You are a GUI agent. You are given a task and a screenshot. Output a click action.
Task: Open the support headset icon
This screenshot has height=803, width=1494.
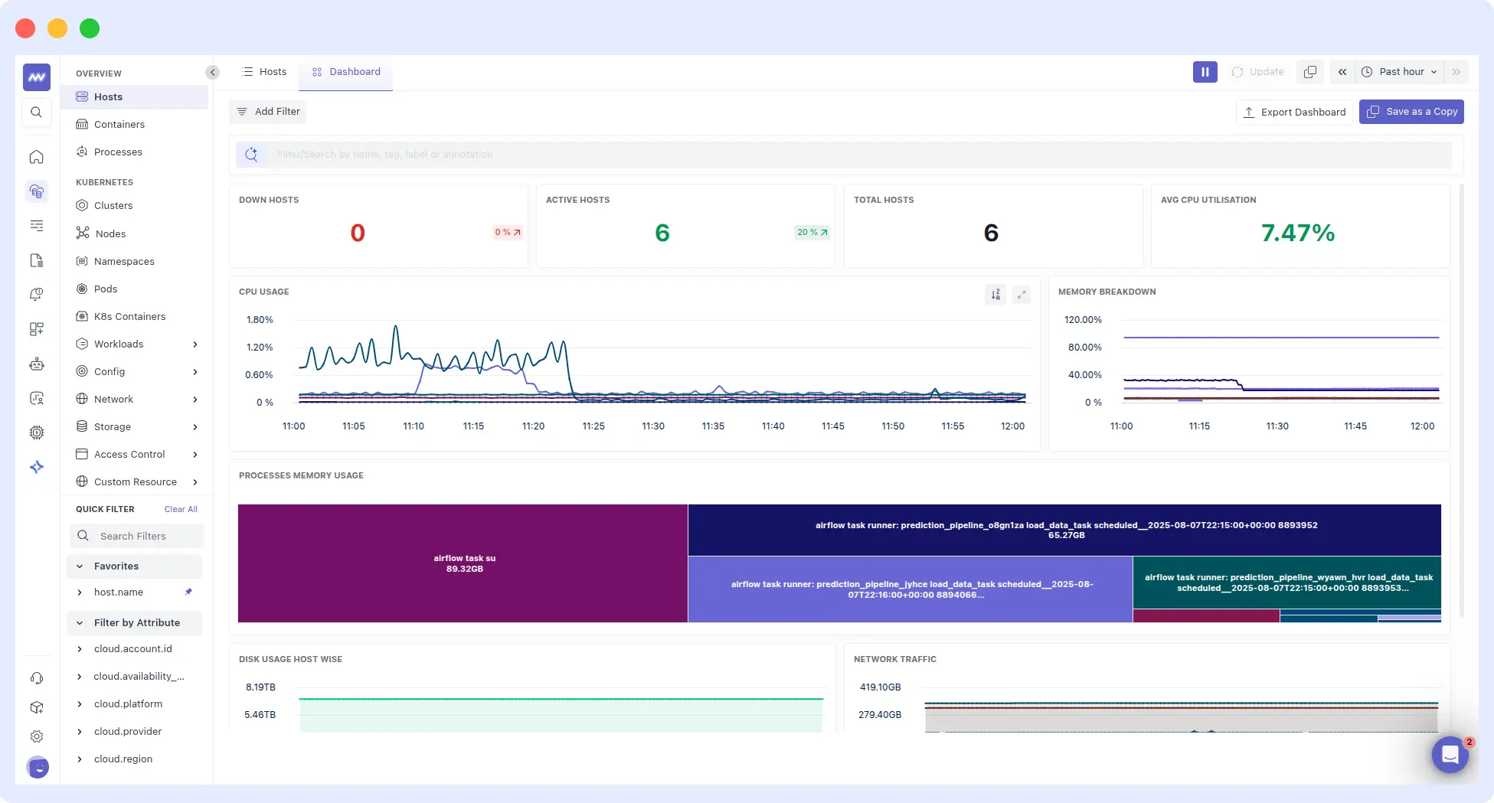coord(37,678)
